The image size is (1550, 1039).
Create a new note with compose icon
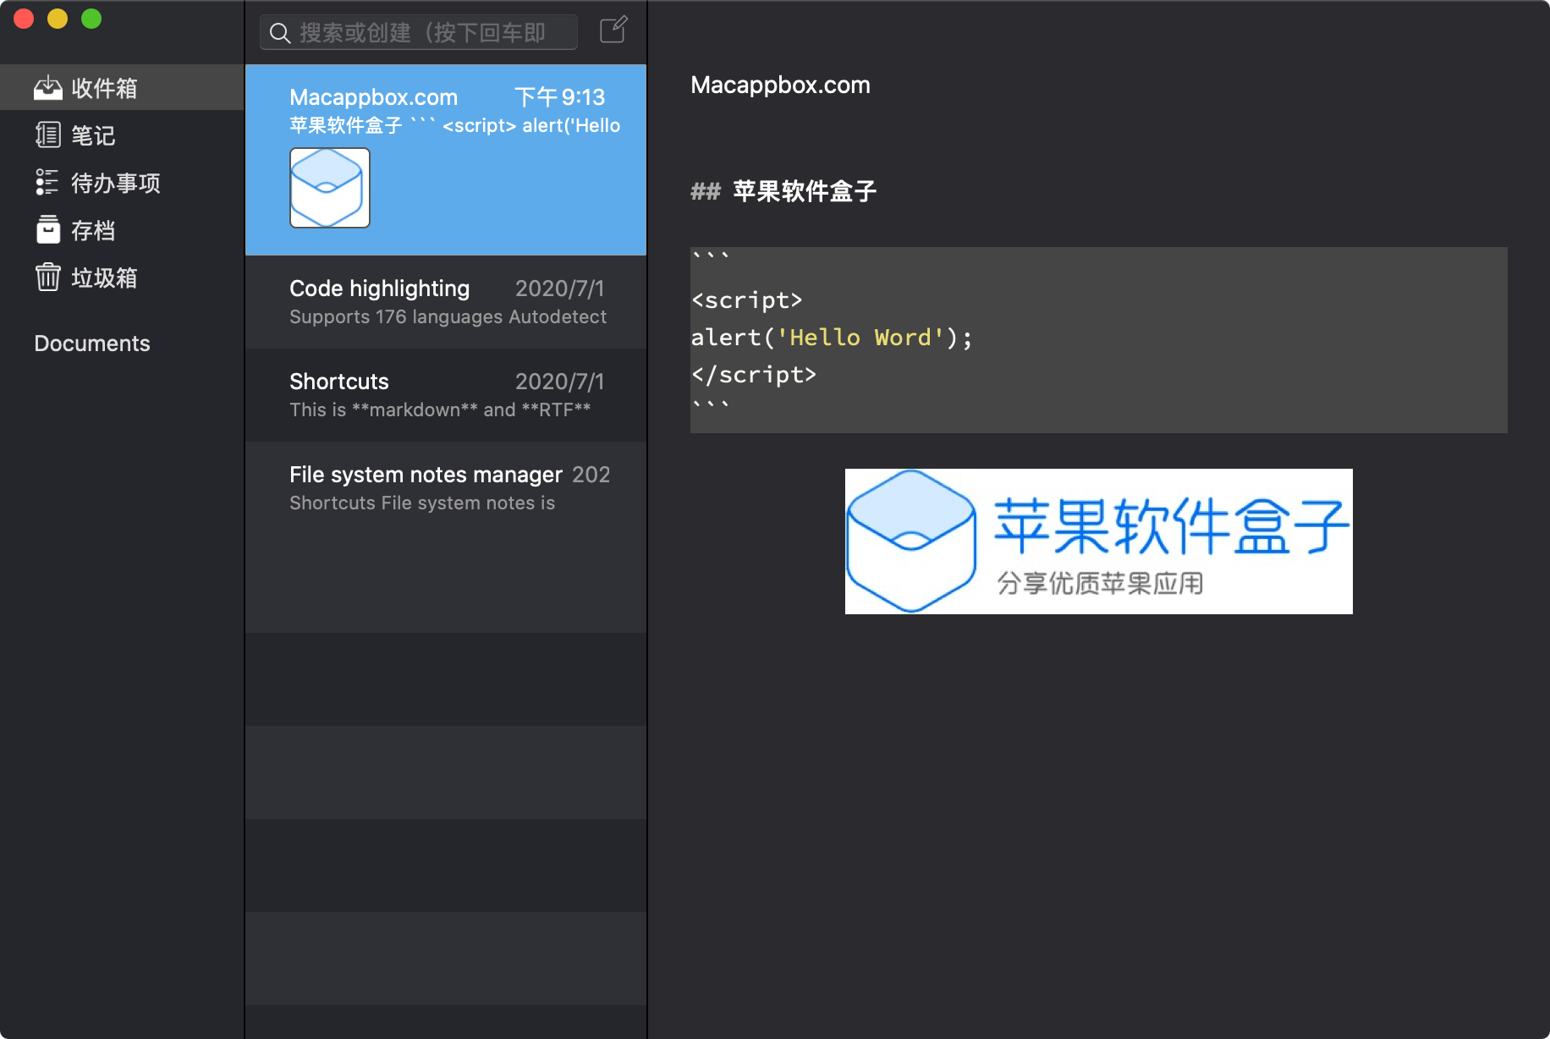[613, 30]
